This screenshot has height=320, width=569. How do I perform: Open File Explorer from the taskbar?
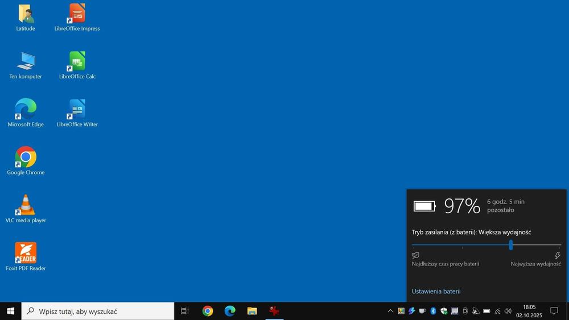point(252,311)
